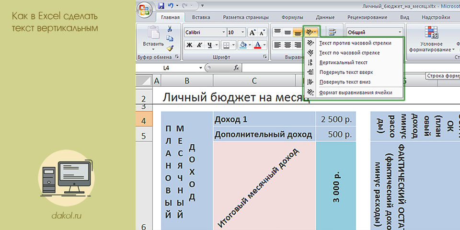Click icon beside Вертикальный текст
The height and width of the screenshot is (230, 460).
(310, 62)
